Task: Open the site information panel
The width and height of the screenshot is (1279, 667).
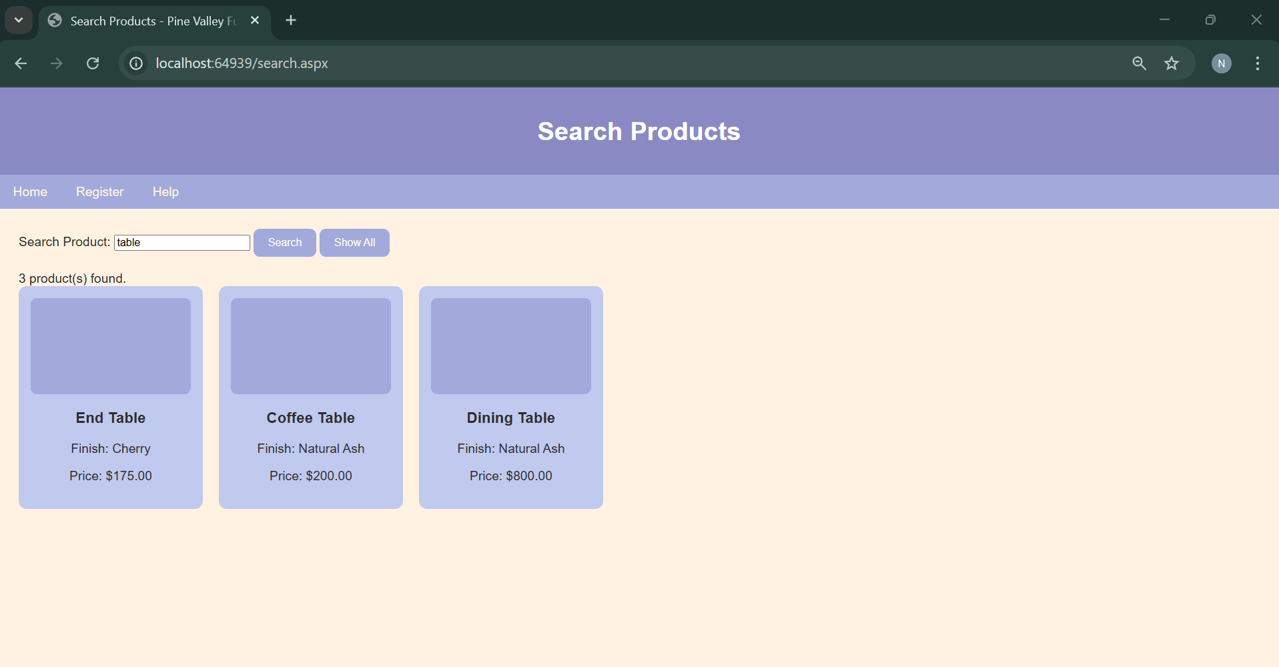Action: pyautogui.click(x=135, y=63)
